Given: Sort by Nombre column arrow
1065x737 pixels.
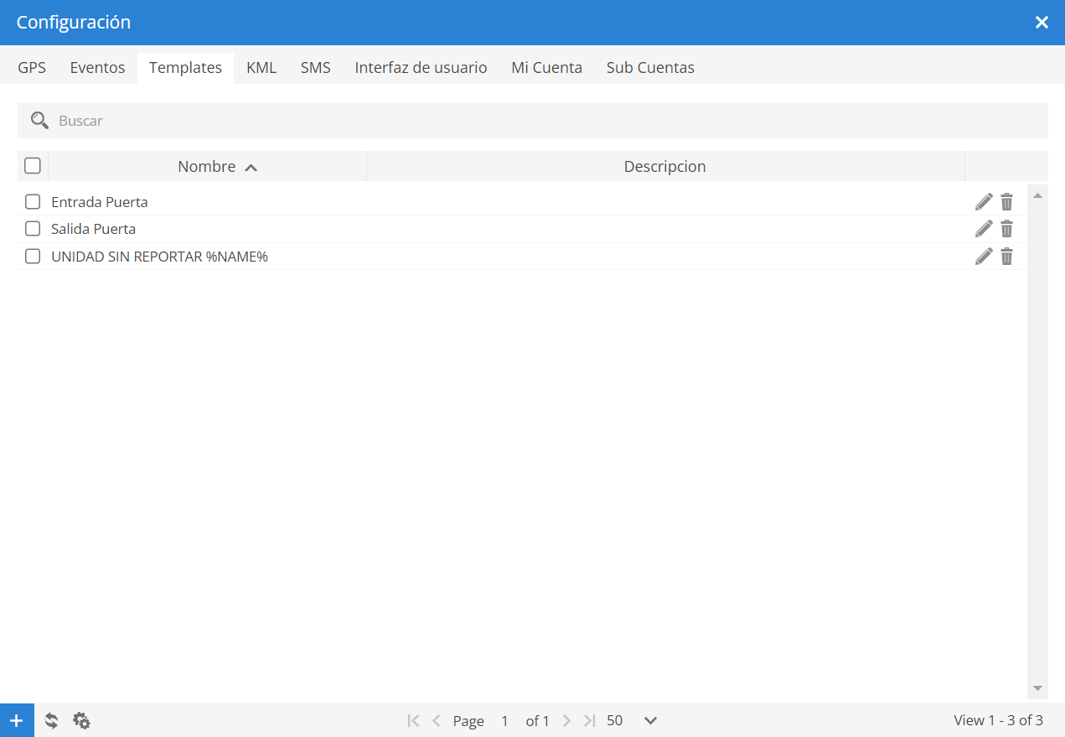Looking at the screenshot, I should pyautogui.click(x=251, y=167).
